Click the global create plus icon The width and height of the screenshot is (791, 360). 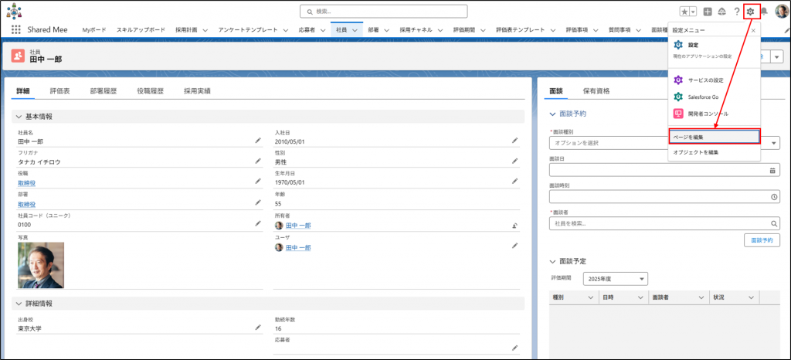[708, 12]
